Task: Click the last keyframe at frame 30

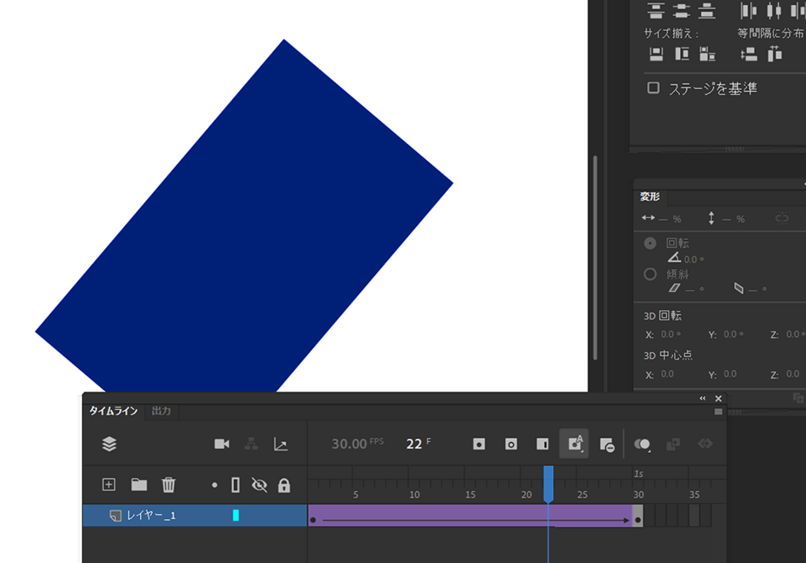Action: (638, 521)
